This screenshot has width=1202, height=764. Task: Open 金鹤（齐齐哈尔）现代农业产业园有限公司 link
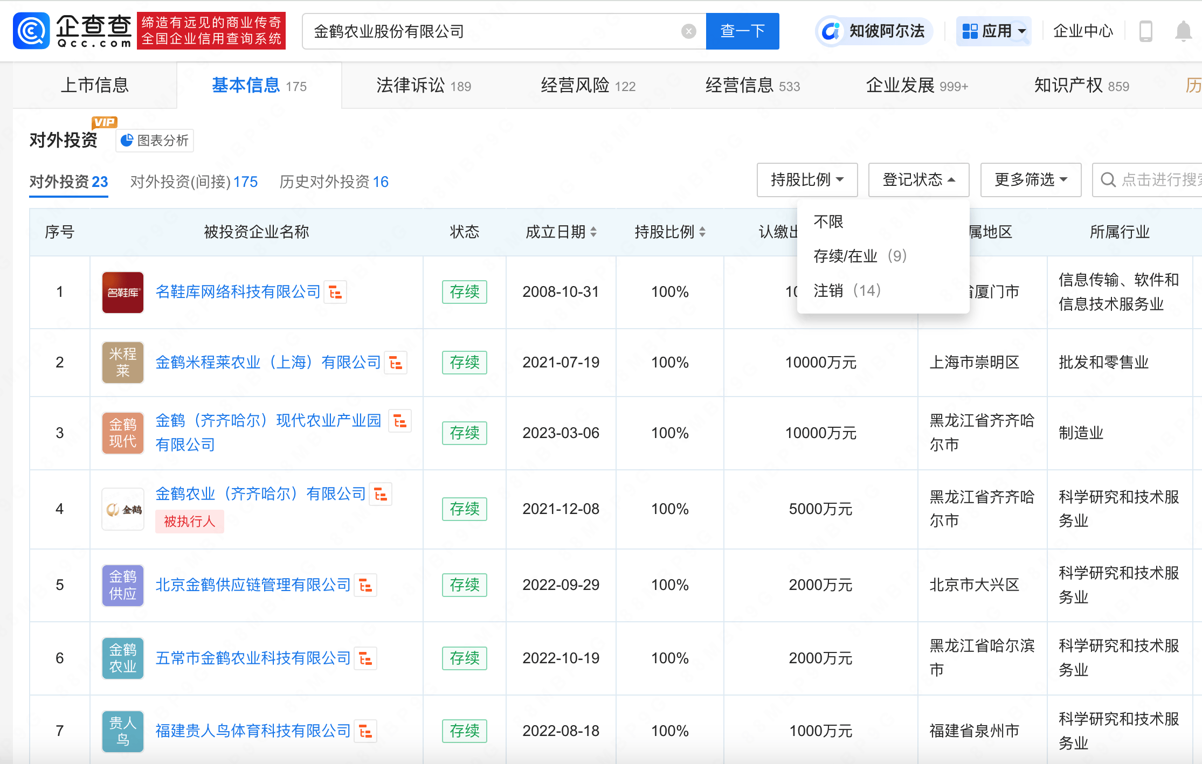tap(268, 433)
